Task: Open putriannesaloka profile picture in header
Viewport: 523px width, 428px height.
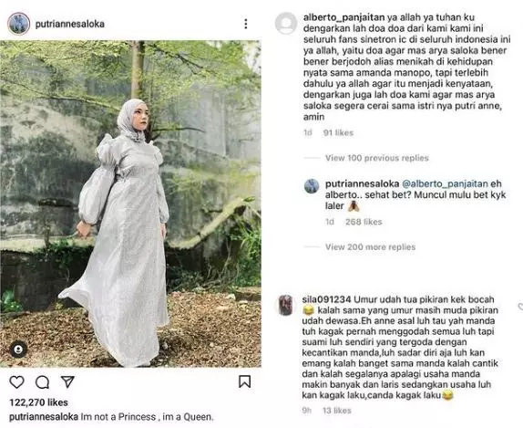Action: click(x=18, y=24)
